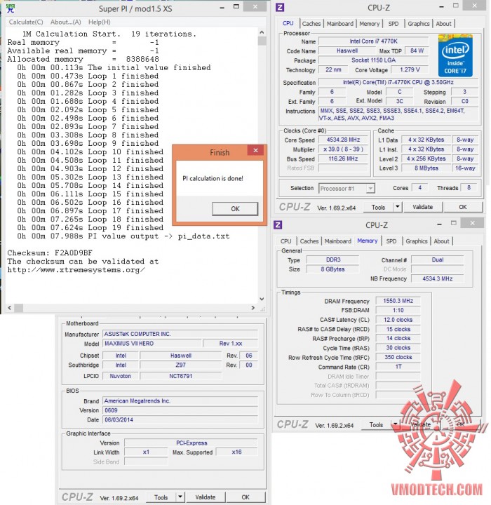Click the Multiplier value x 39.0 ( 8 - 39 )
Viewport: 491px width, 505px height.
[x=344, y=149]
